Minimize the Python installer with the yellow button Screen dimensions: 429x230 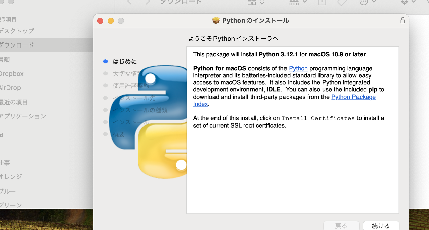click(111, 21)
